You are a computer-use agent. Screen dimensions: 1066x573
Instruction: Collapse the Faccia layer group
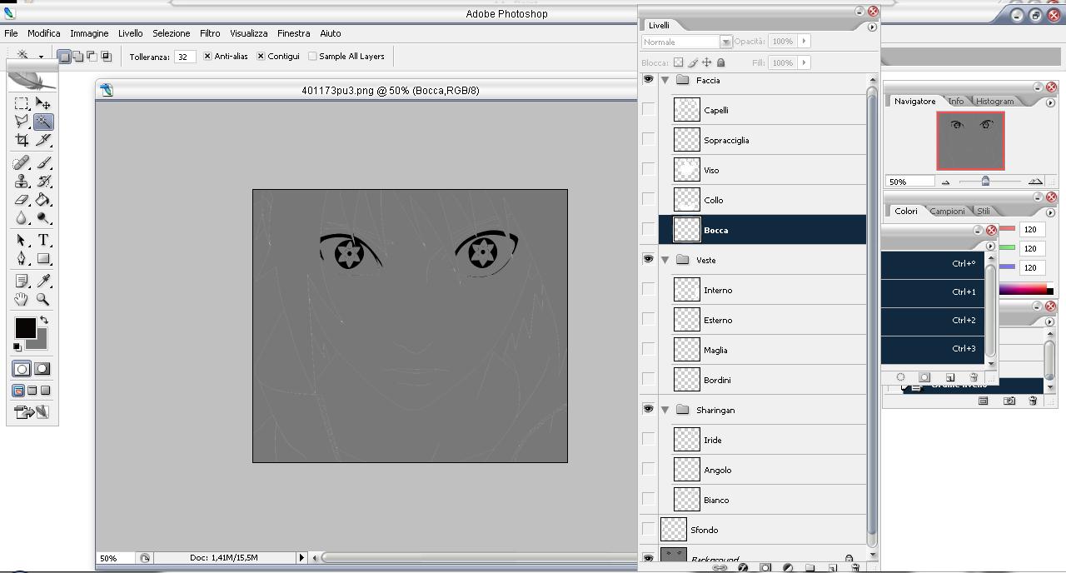665,81
